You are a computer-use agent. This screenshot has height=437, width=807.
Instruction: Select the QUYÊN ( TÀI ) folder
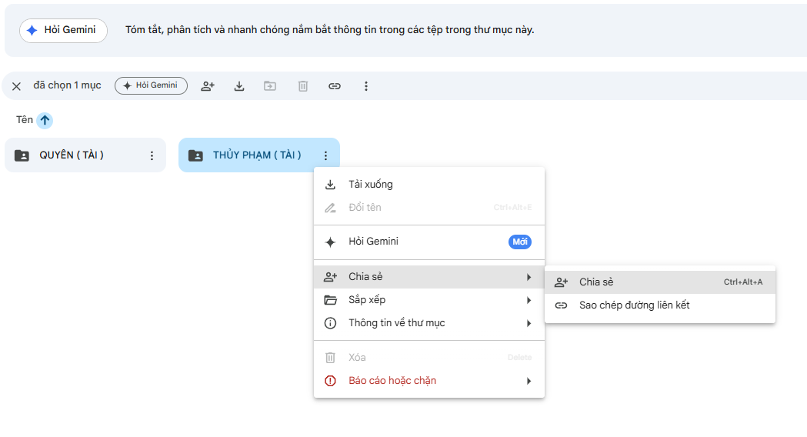pos(85,155)
